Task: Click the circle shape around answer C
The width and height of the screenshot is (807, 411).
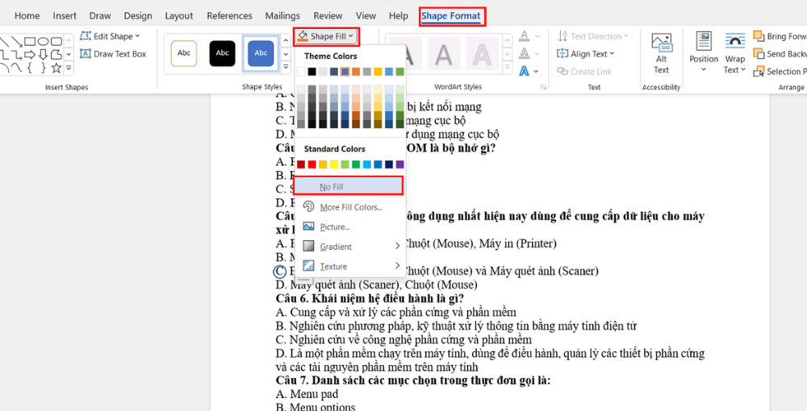Action: click(280, 271)
